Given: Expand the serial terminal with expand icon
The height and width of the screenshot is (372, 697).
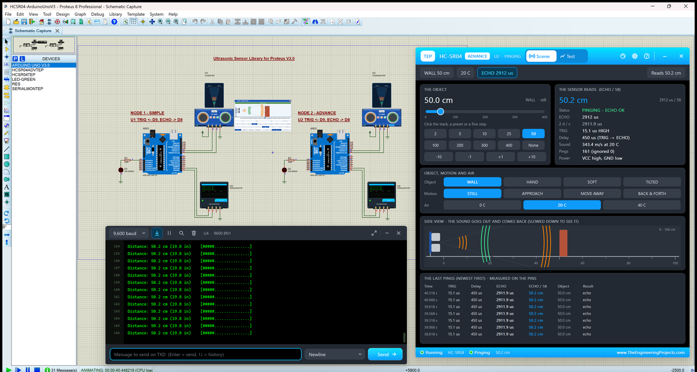Looking at the screenshot, I should click(374, 233).
